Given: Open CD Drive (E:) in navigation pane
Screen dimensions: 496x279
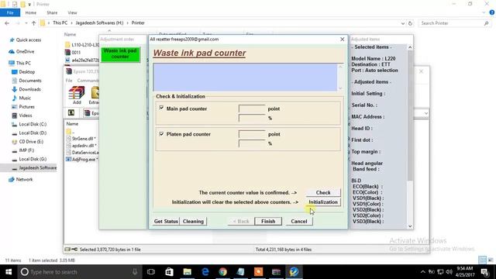Looking at the screenshot, I should click(x=31, y=142).
